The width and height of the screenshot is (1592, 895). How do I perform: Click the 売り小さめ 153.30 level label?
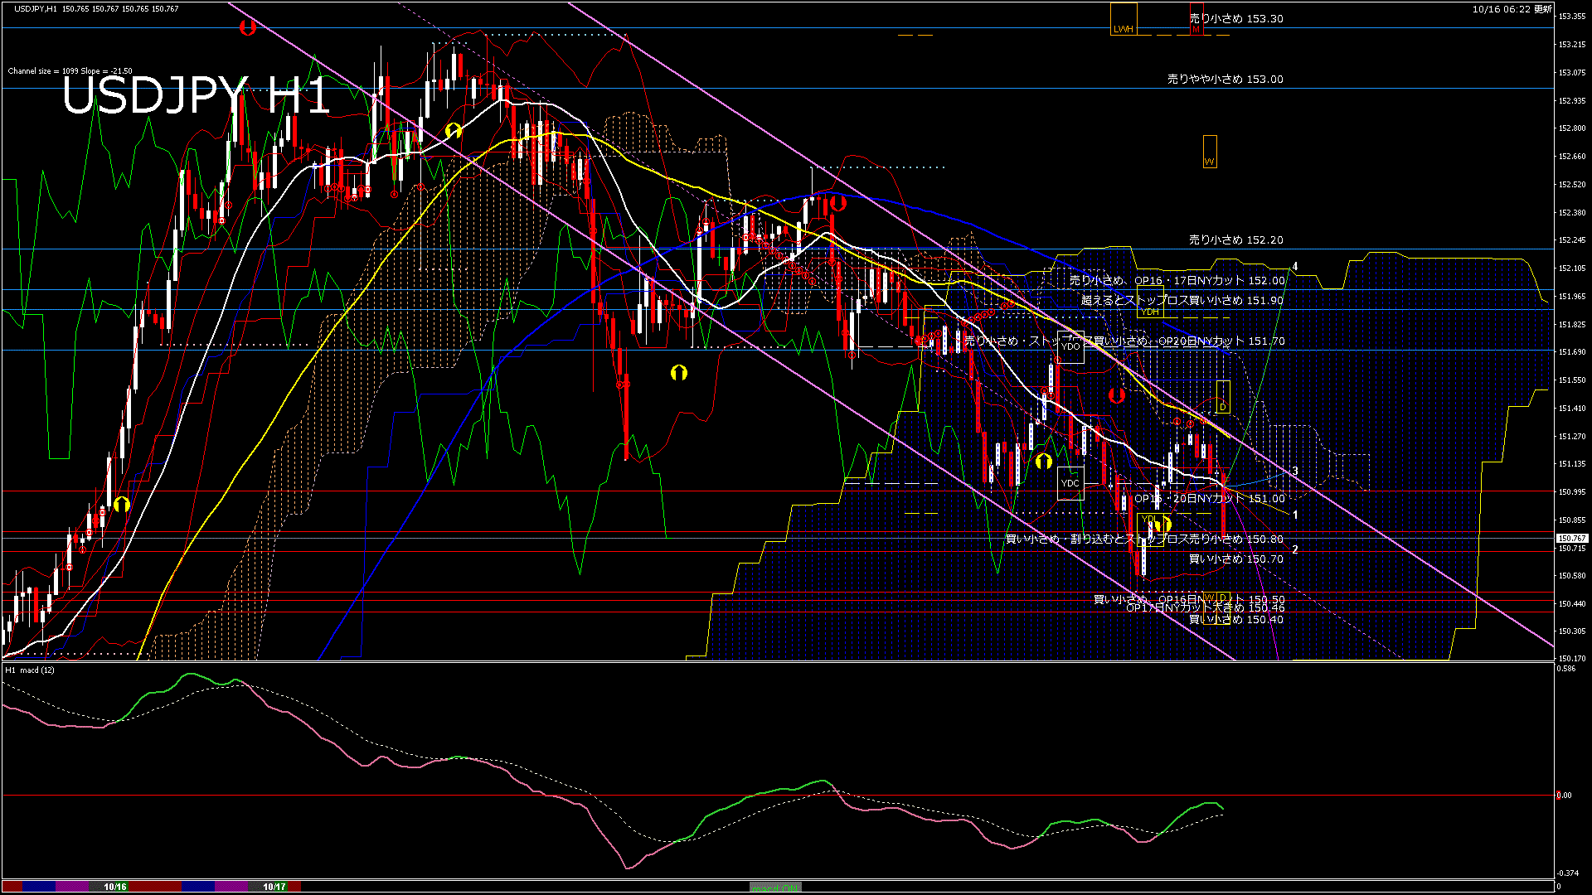click(1235, 18)
